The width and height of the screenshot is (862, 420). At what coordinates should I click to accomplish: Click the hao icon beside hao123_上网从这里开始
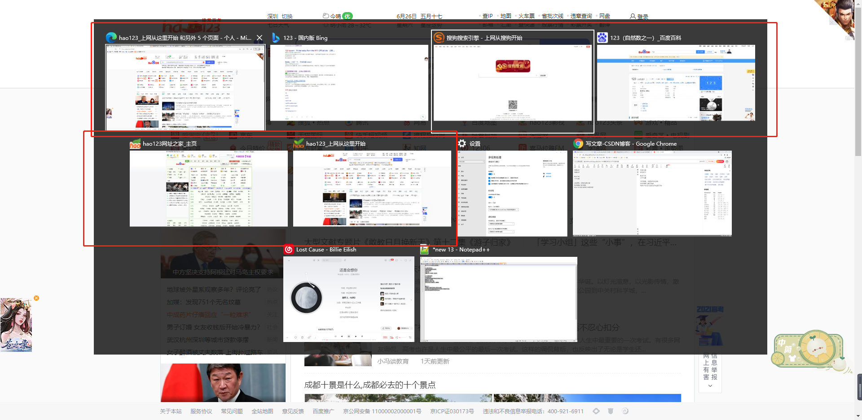[x=299, y=143]
